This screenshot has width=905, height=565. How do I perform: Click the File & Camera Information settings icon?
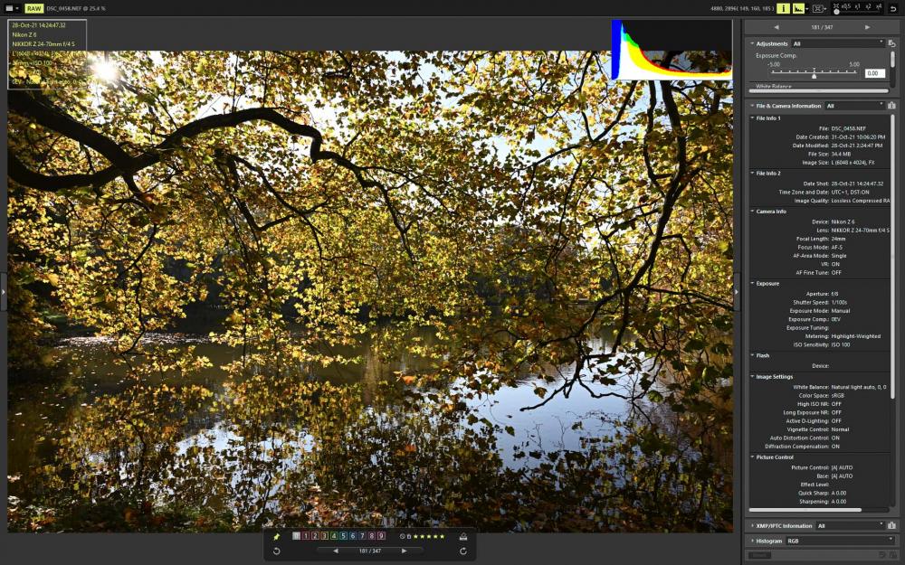[891, 106]
